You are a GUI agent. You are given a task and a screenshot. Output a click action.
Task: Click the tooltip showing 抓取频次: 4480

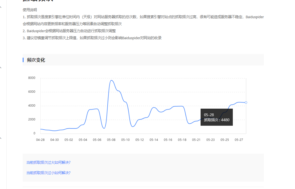click(x=217, y=117)
